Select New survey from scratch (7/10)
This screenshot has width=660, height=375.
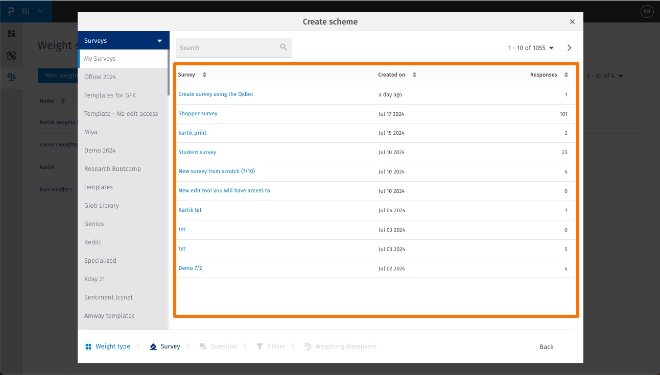tap(217, 171)
